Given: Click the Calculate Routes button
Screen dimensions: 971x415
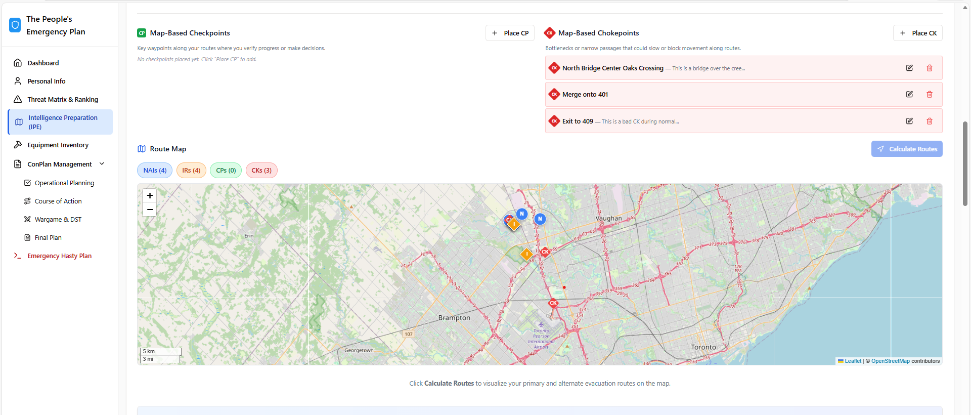Looking at the screenshot, I should coord(907,149).
